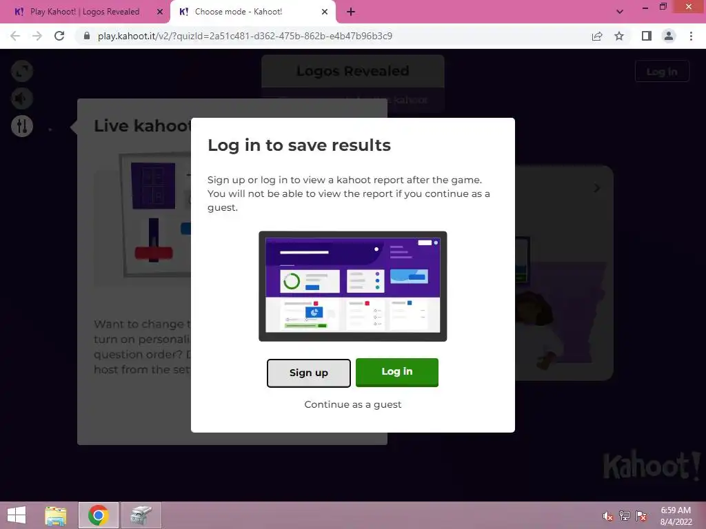The width and height of the screenshot is (706, 529).
Task: Click muted volume tray icon
Action: [607, 517]
